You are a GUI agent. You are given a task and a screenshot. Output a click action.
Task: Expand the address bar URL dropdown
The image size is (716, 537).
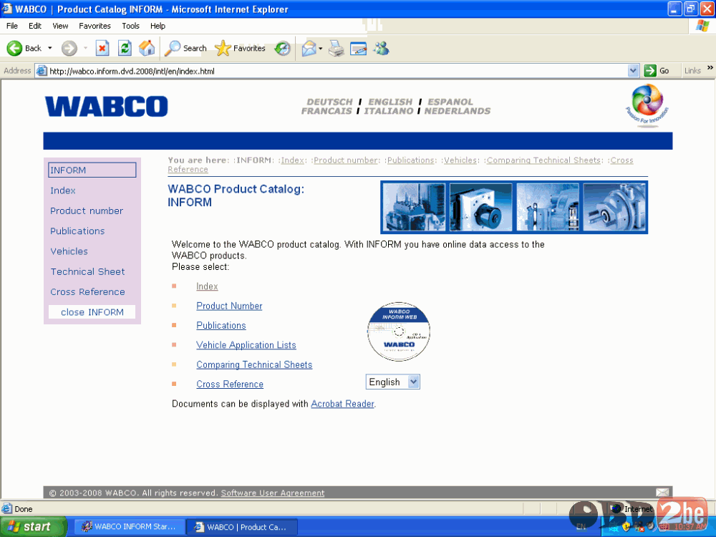pyautogui.click(x=633, y=71)
